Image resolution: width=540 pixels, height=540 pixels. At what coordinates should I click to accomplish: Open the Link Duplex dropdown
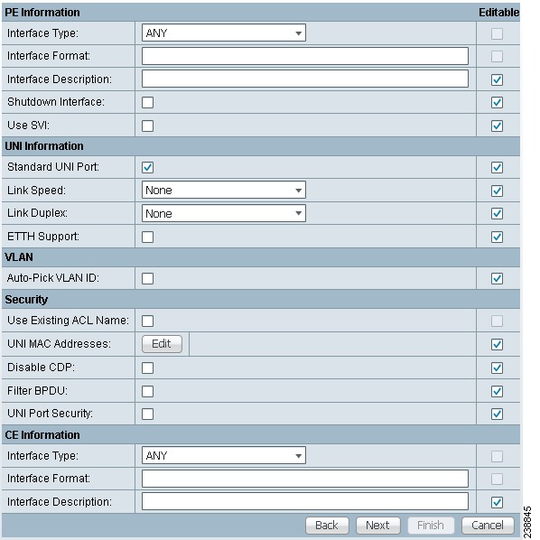(x=224, y=213)
